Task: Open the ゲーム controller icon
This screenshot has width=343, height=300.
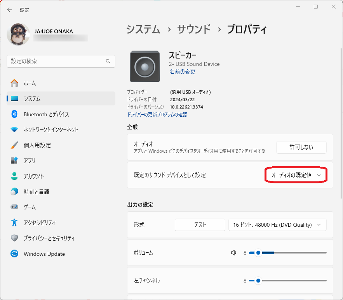Action: point(14,207)
